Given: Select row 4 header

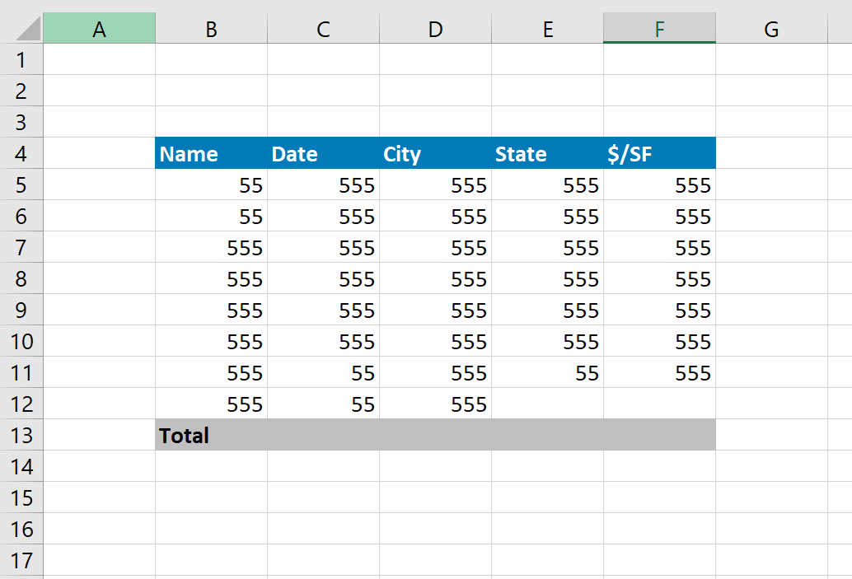Looking at the screenshot, I should tap(22, 153).
